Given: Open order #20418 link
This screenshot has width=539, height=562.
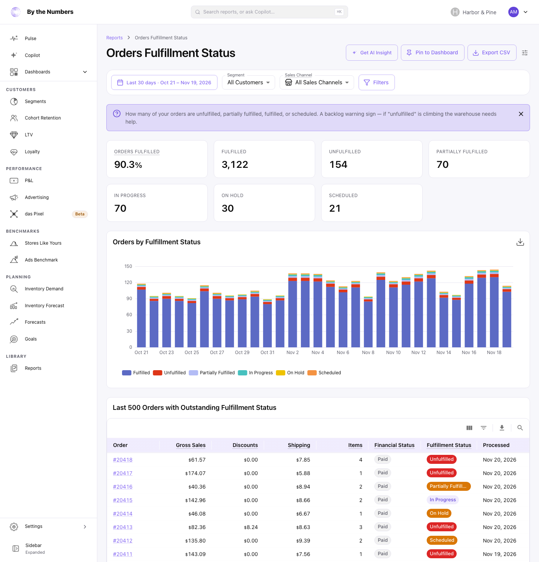Looking at the screenshot, I should [123, 460].
